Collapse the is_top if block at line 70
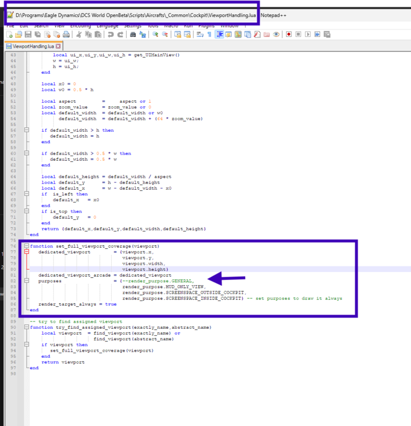Image resolution: width=411 pixels, height=426 pixels. click(27, 211)
